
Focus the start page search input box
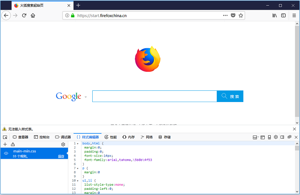coord(154,96)
